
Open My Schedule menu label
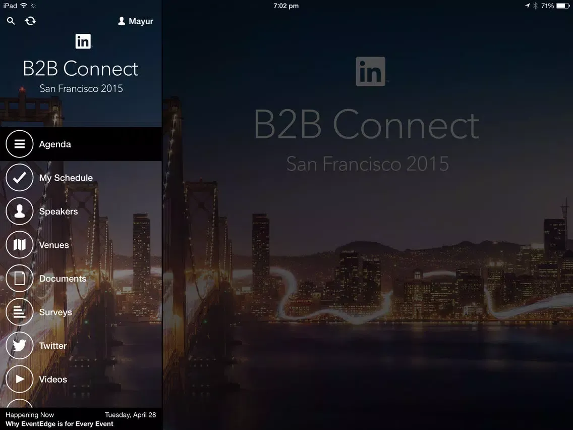66,178
